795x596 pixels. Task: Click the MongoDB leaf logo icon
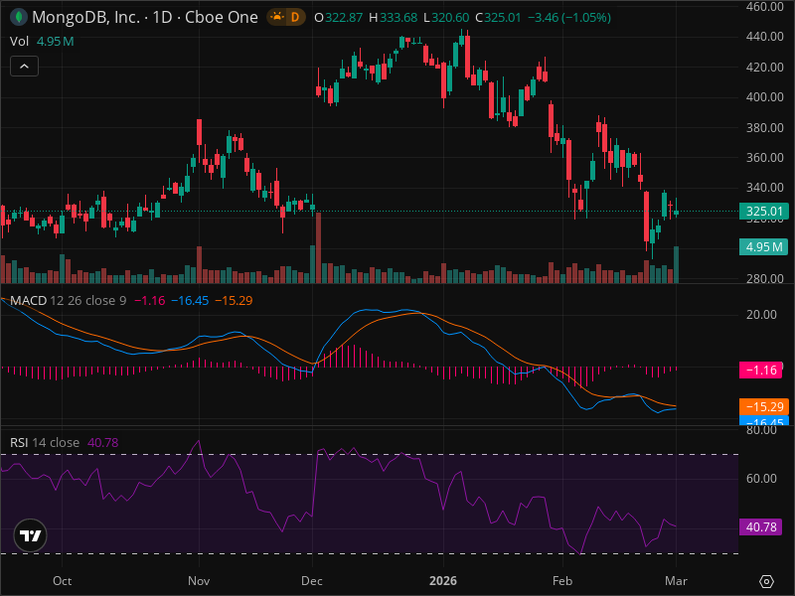click(19, 17)
